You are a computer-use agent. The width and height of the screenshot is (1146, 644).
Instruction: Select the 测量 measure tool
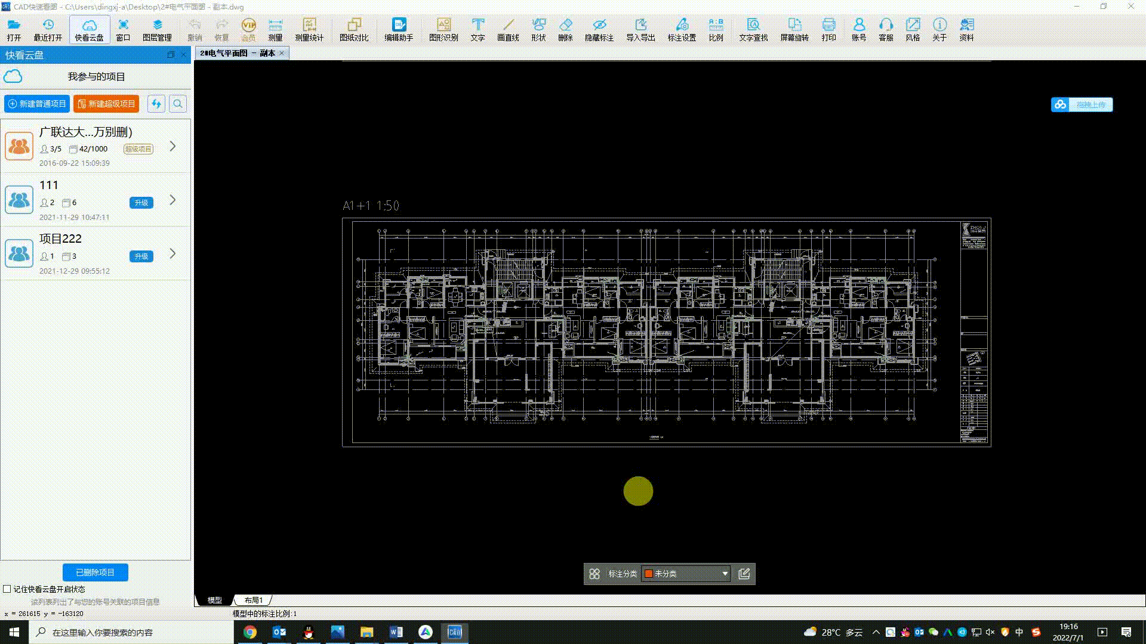(x=275, y=29)
